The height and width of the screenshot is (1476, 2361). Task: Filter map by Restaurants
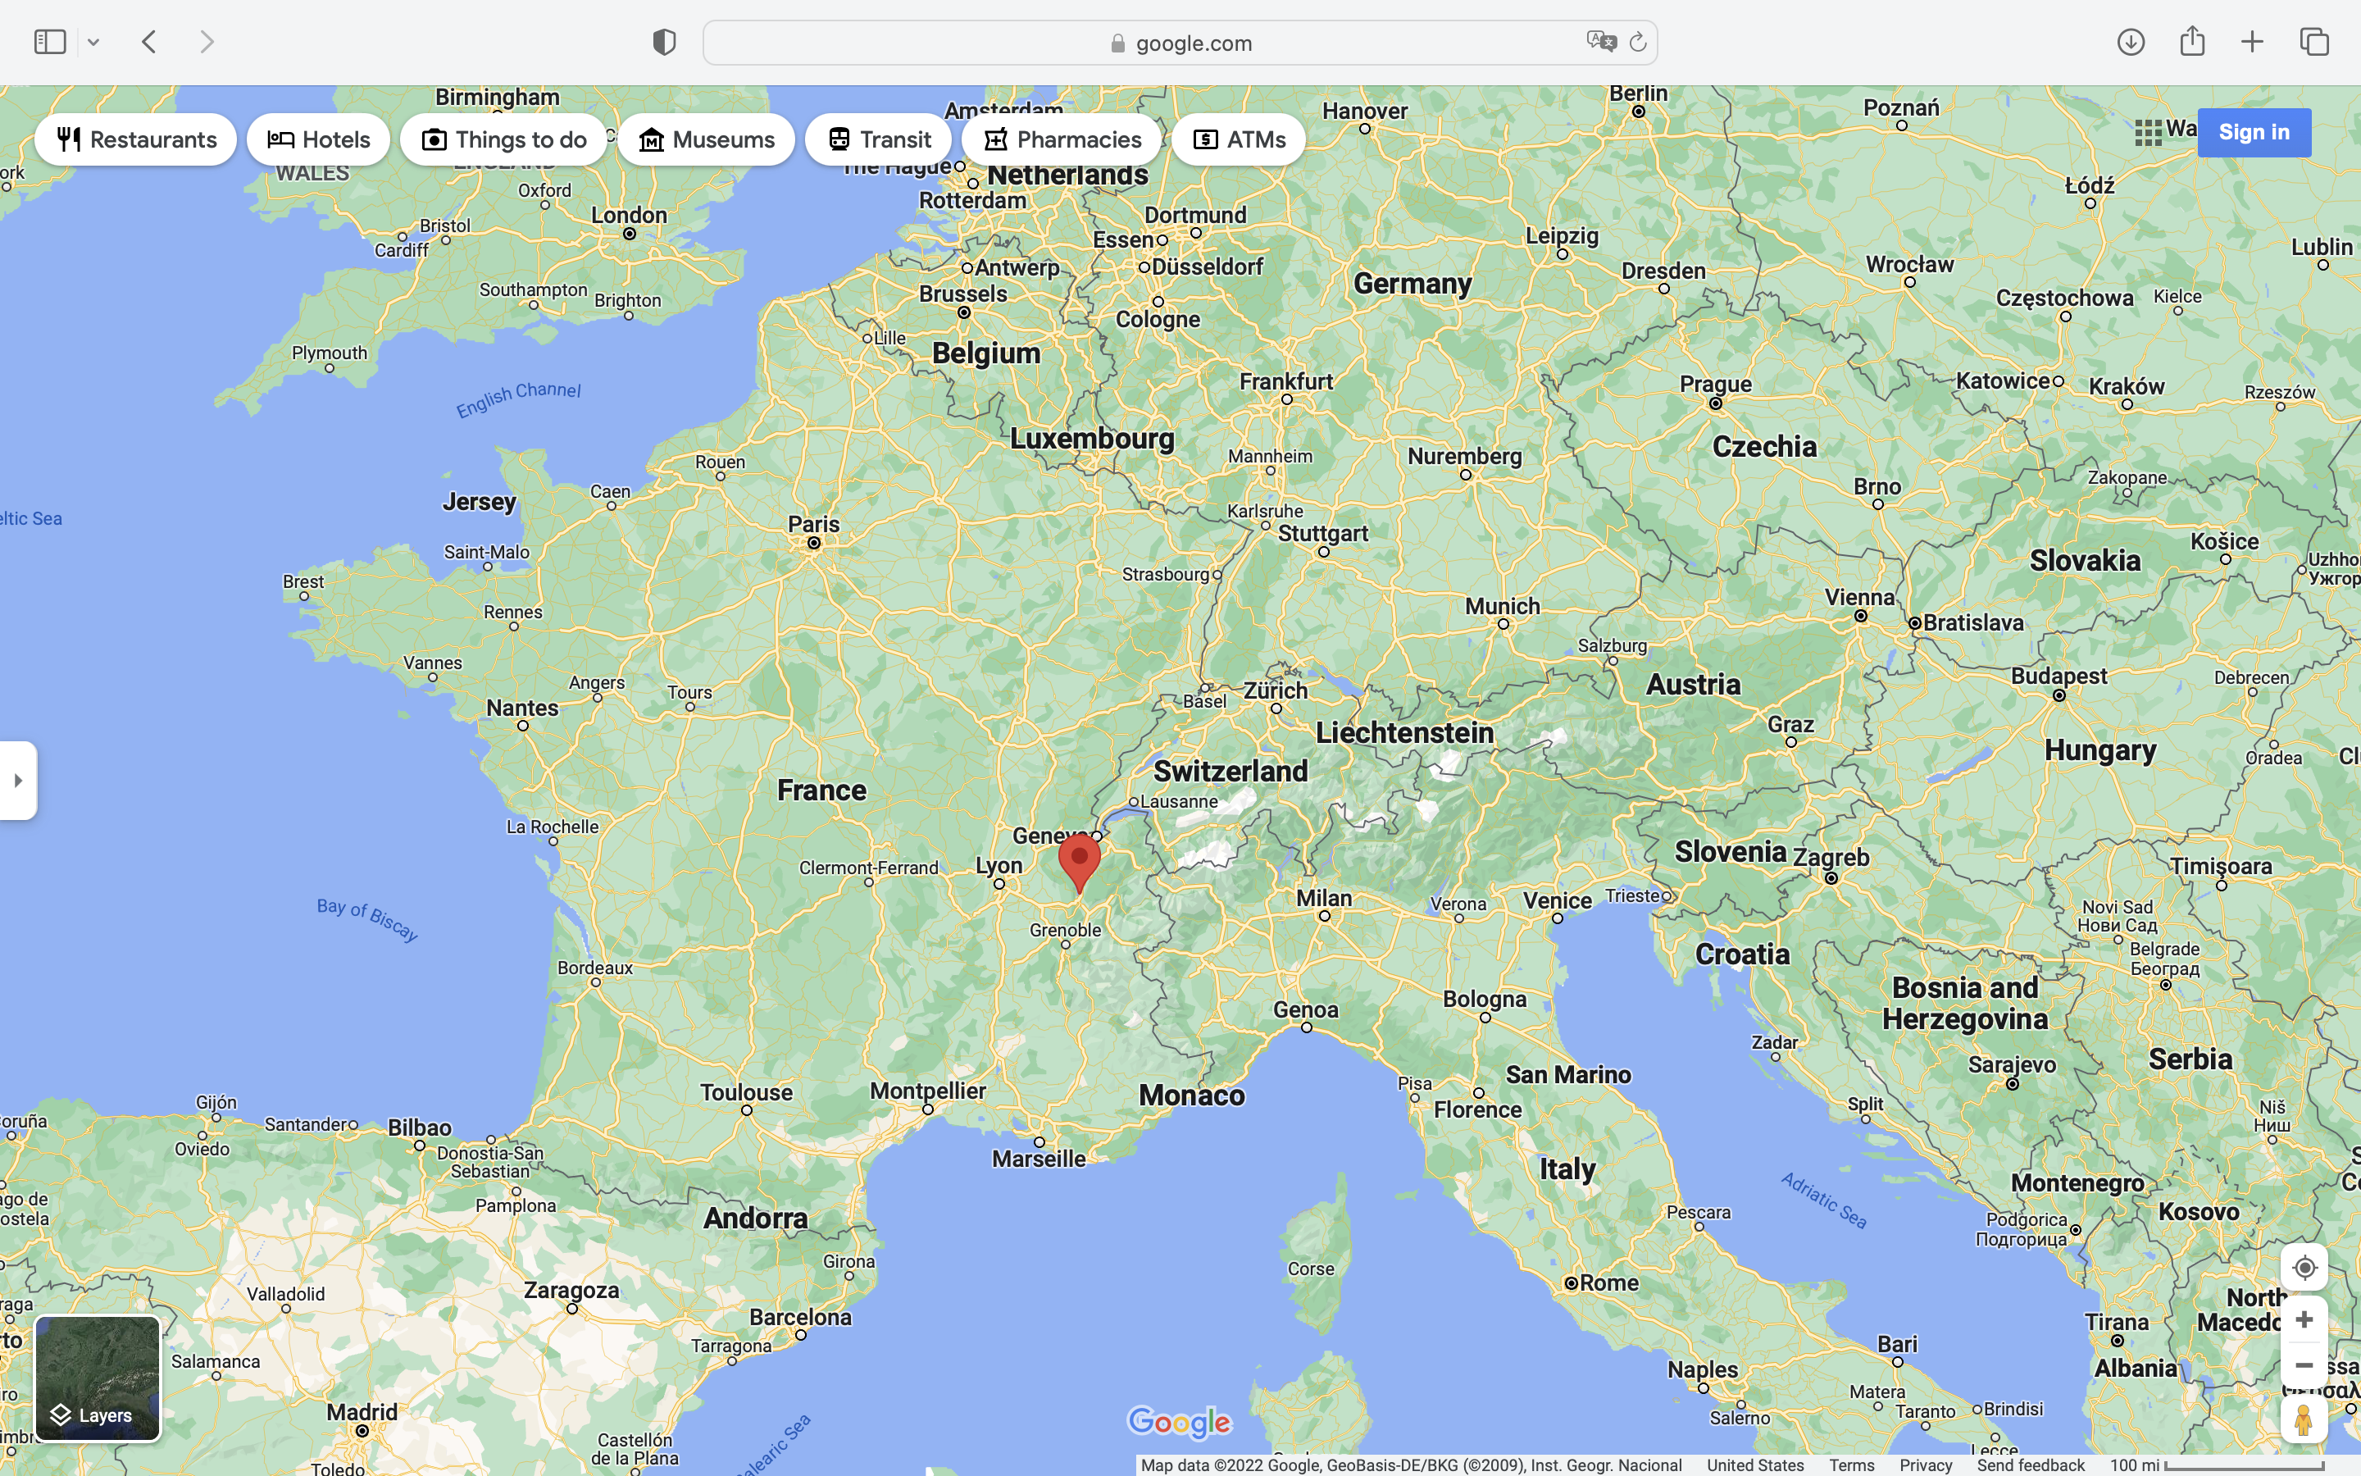(x=135, y=139)
